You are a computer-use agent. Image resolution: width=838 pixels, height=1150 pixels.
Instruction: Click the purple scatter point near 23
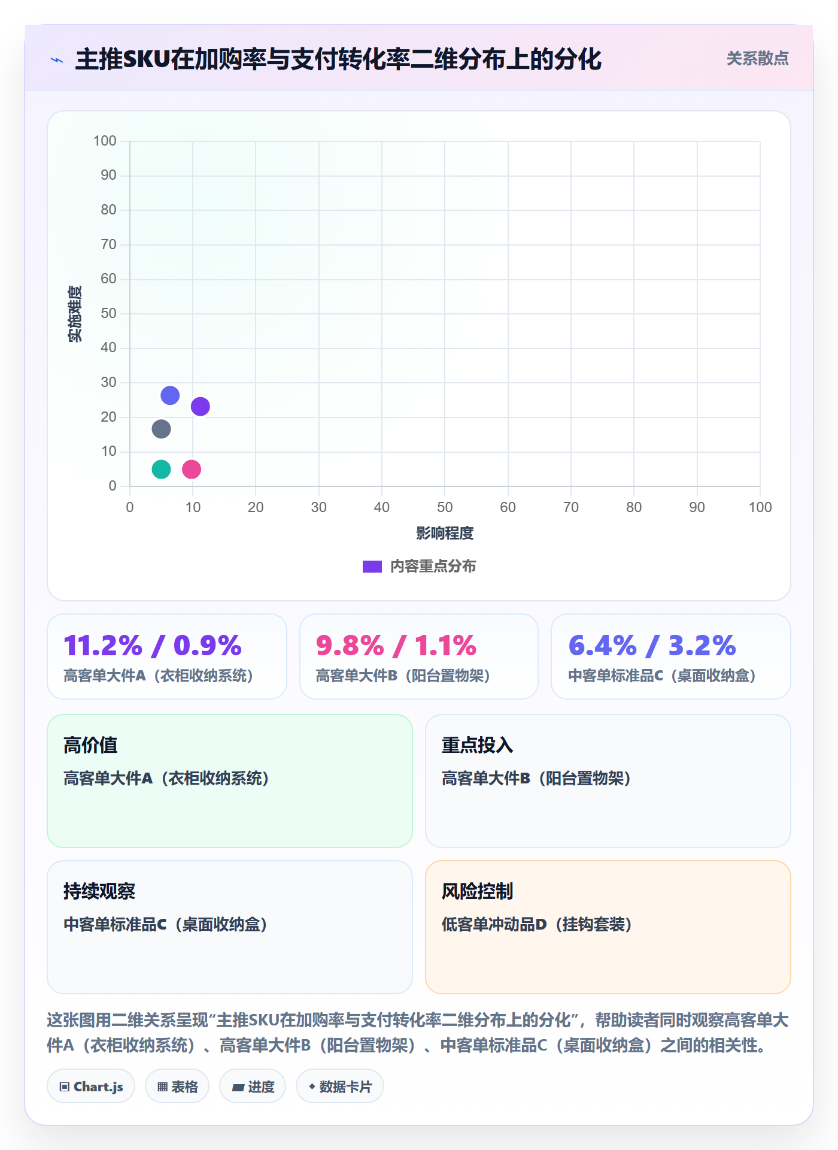pyautogui.click(x=200, y=407)
